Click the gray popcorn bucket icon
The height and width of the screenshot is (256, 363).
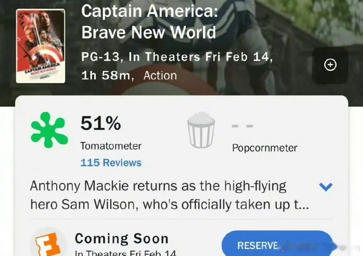pos(201,130)
